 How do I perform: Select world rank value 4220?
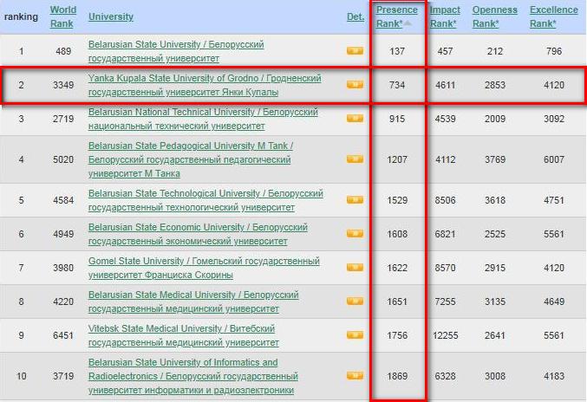pyautogui.click(x=63, y=301)
